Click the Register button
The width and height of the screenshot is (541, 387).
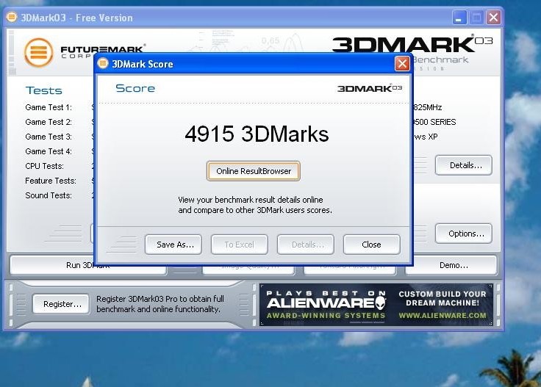(61, 304)
